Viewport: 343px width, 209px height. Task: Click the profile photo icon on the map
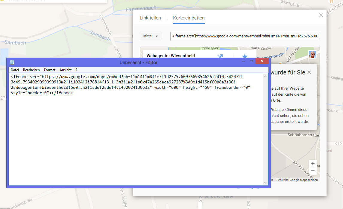click(312, 54)
